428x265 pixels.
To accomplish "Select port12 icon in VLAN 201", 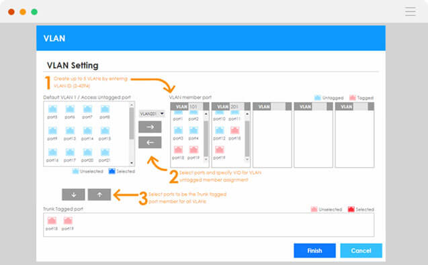I will click(220, 131).
